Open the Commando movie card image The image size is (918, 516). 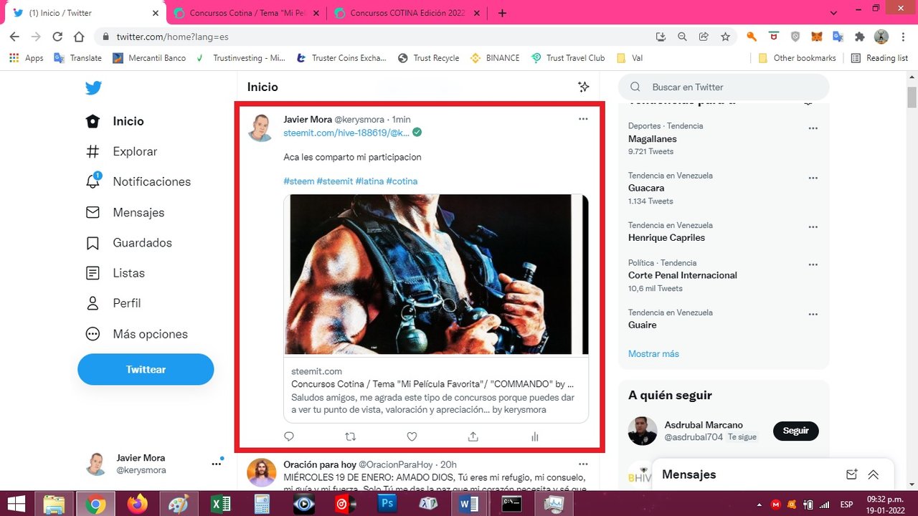click(x=436, y=274)
